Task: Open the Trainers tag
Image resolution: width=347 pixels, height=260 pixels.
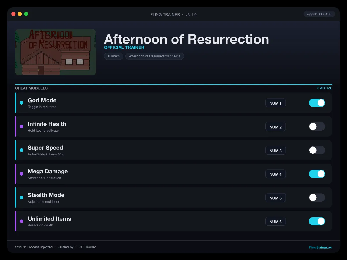Action: 114,56
